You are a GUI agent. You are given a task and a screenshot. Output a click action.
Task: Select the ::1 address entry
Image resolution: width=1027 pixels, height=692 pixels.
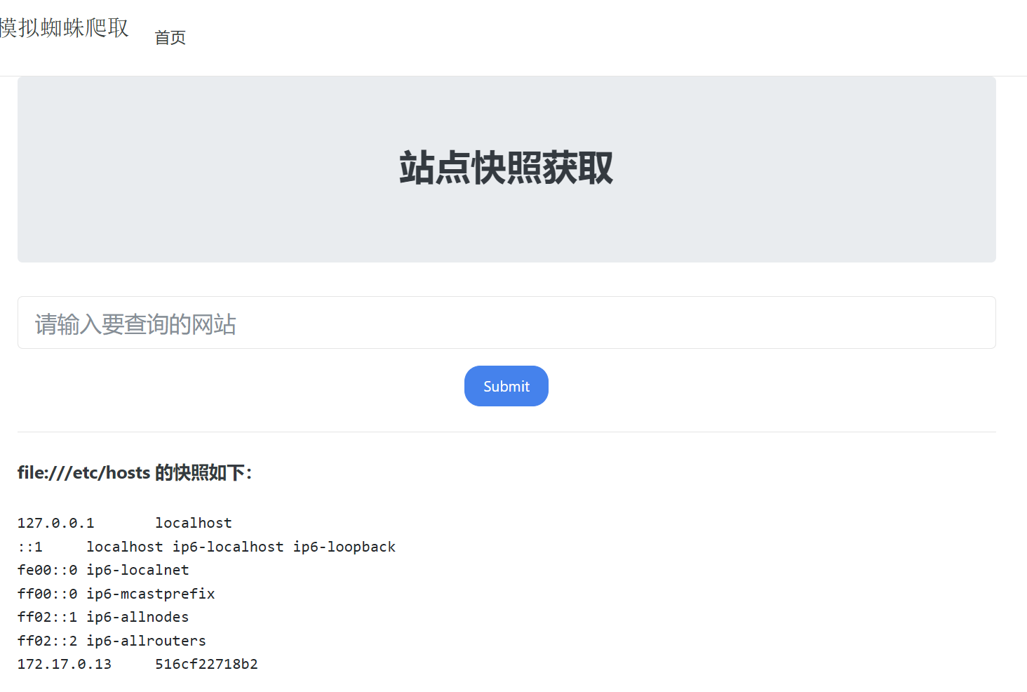30,547
